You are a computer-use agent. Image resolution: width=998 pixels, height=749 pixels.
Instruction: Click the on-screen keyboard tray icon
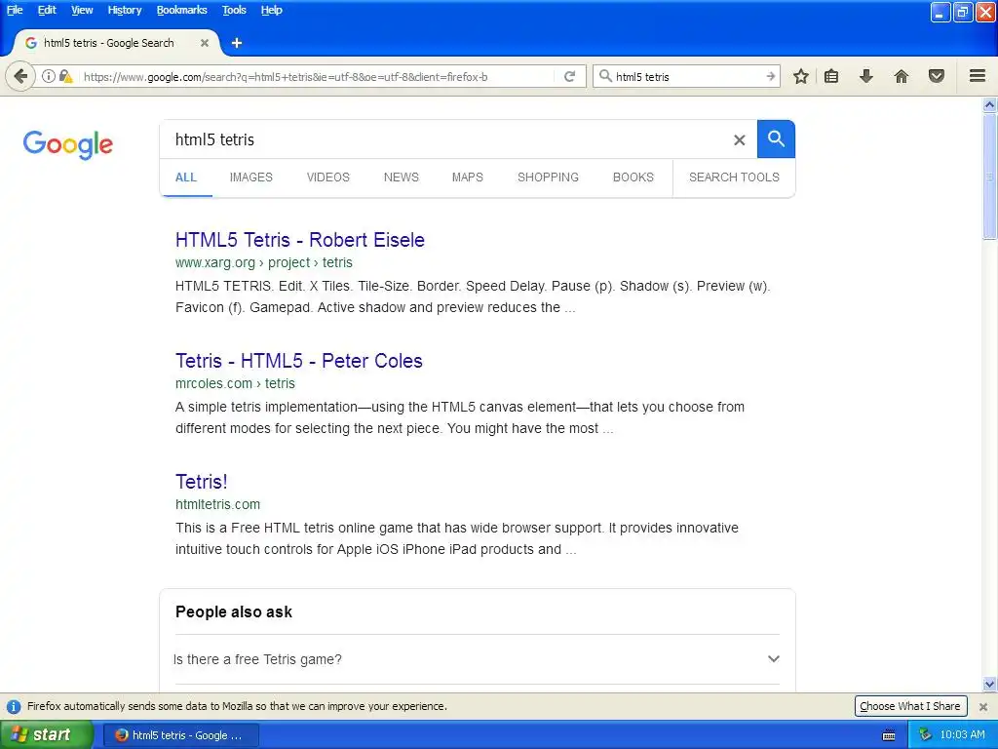click(x=889, y=735)
